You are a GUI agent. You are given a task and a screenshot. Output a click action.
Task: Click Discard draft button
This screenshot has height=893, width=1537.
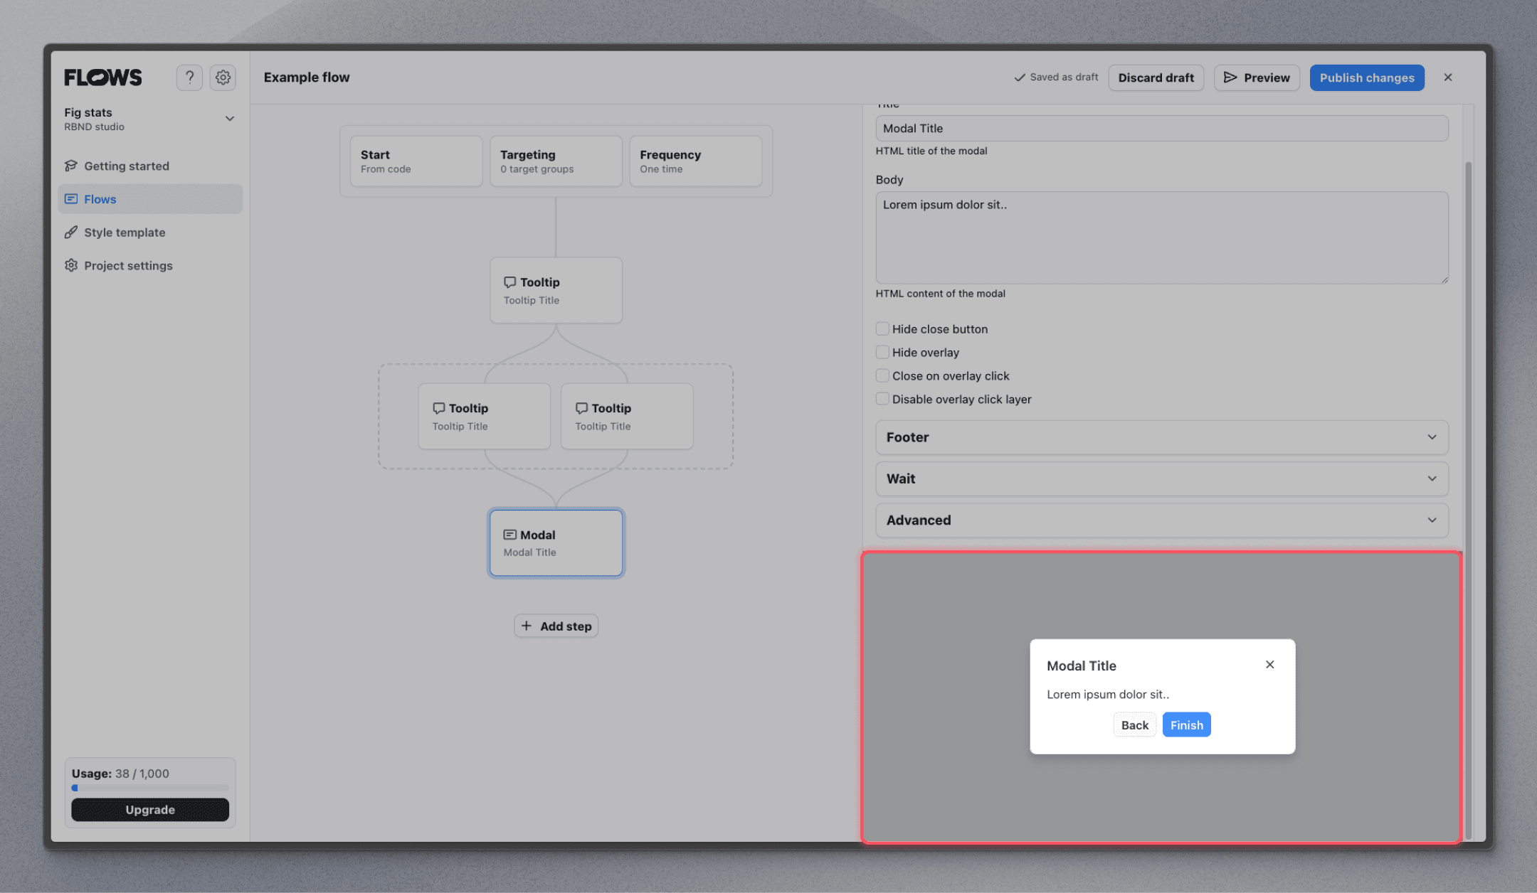click(x=1156, y=77)
